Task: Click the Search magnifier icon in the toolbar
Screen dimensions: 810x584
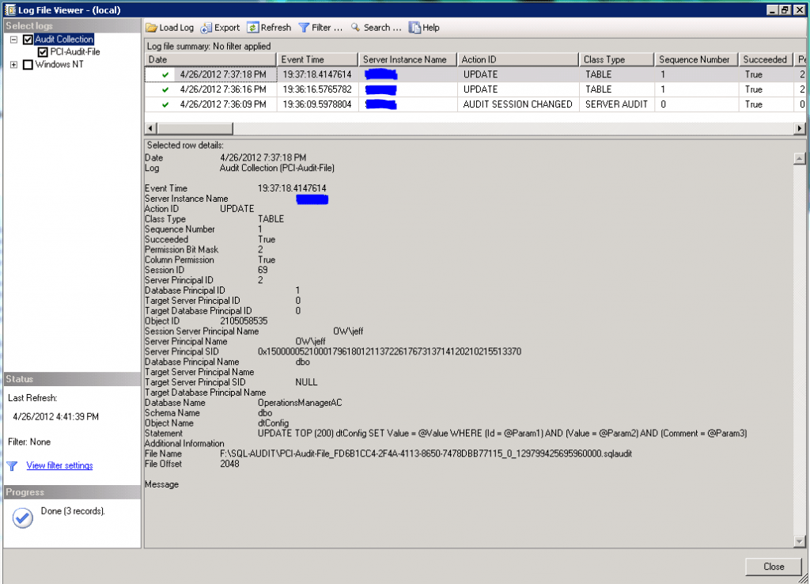Action: (x=355, y=27)
